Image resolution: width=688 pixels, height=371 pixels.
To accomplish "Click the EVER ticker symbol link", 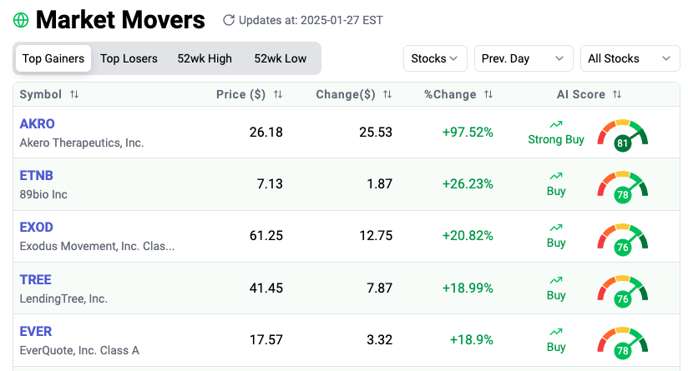I will 37,332.
